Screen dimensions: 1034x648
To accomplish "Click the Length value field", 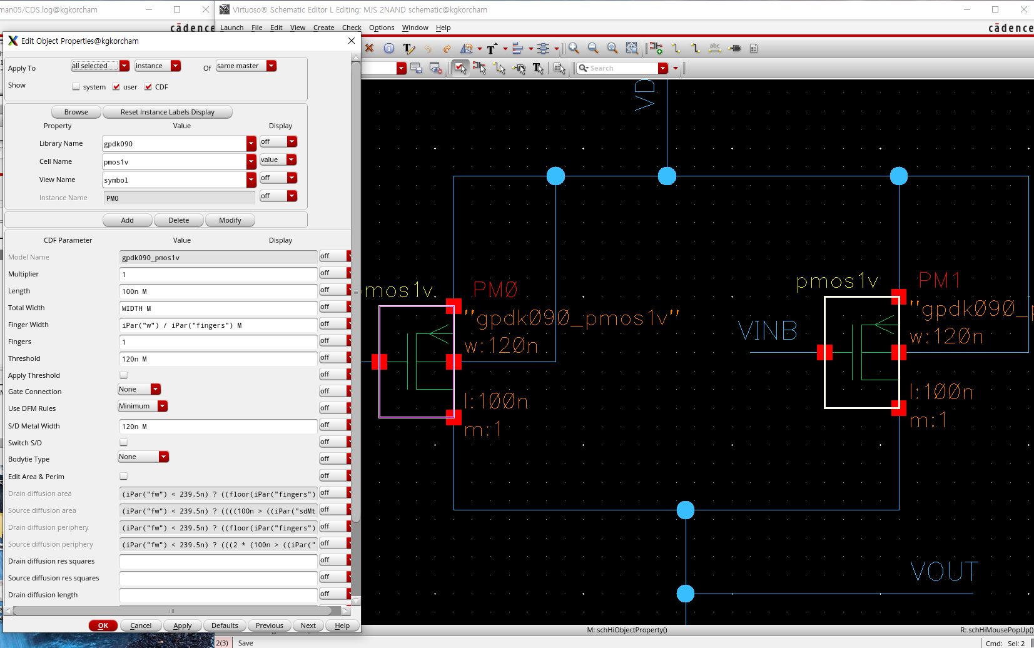I will pos(218,291).
